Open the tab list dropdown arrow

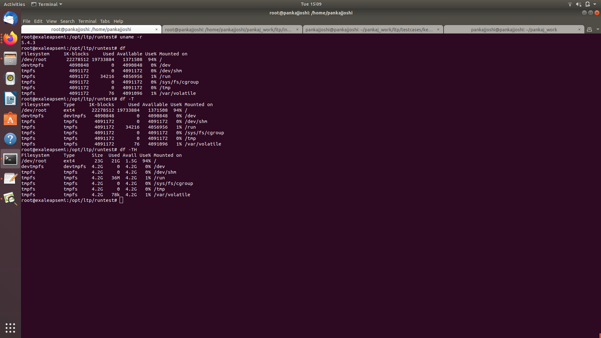[x=598, y=29]
